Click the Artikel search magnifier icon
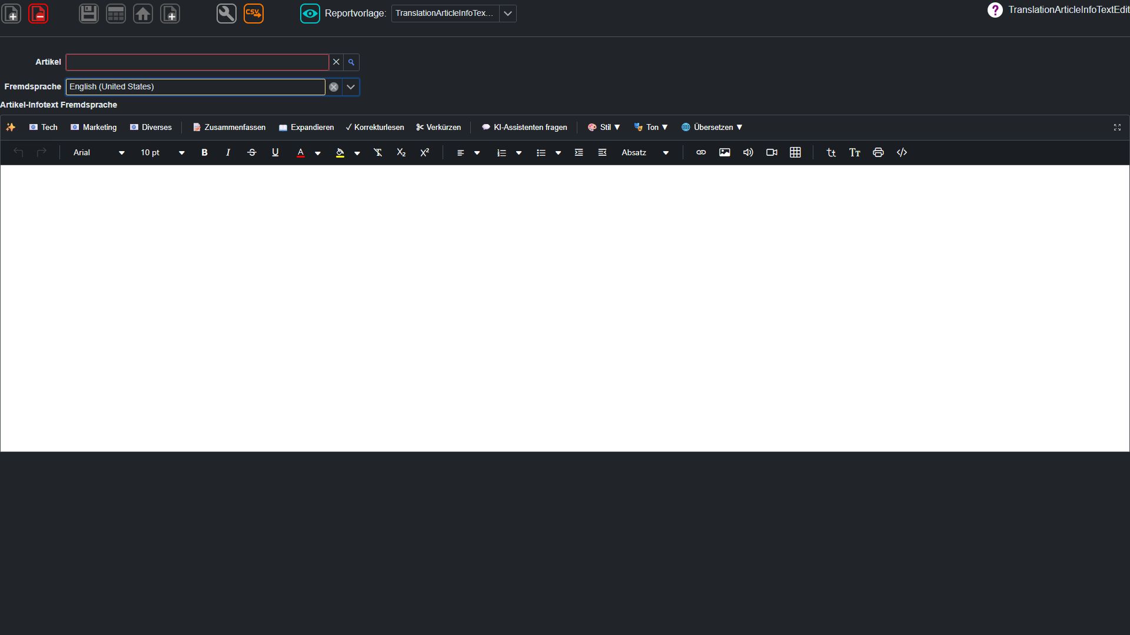The width and height of the screenshot is (1130, 635). [x=351, y=62]
